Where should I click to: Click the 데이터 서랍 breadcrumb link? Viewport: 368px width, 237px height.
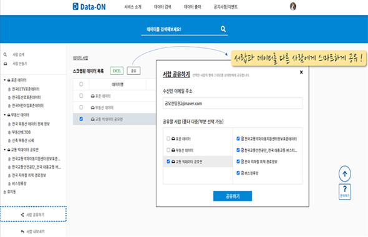coord(80,58)
